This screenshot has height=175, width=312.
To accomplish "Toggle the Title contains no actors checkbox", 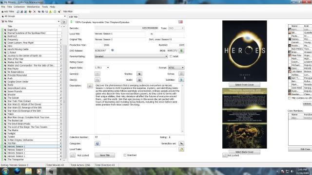I will click(x=290, y=98).
